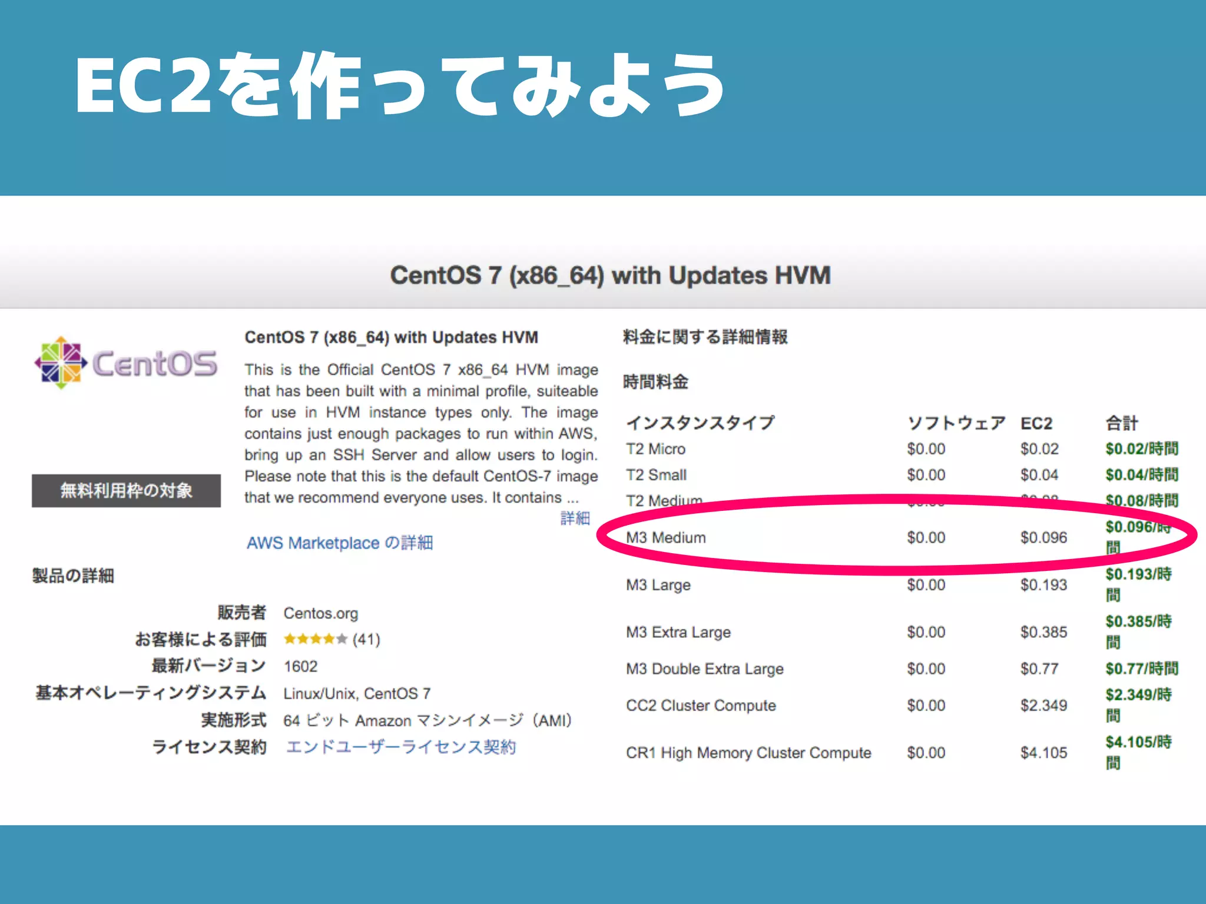Click the Linux/Unix, CentOS 7 value
The width and height of the screenshot is (1206, 904).
coord(357,693)
